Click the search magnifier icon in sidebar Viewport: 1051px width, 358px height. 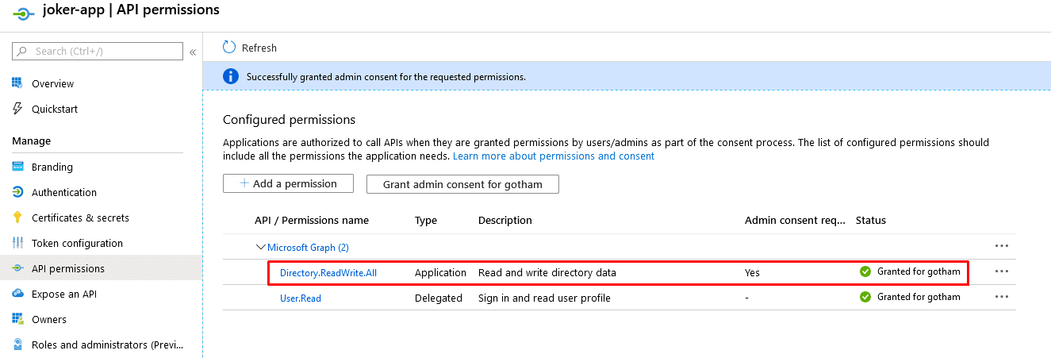[23, 52]
